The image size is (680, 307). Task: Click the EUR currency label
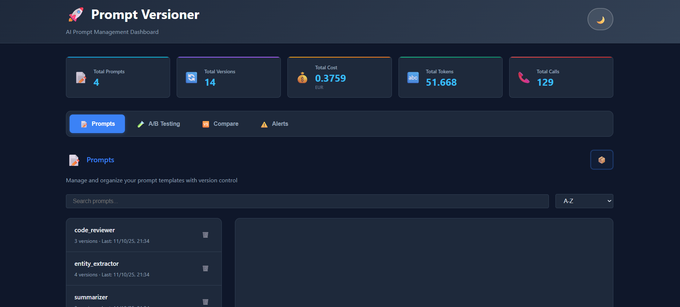pos(319,88)
